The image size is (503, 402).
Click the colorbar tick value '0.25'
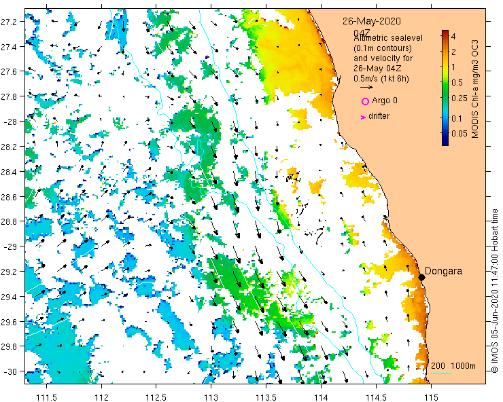coord(459,98)
